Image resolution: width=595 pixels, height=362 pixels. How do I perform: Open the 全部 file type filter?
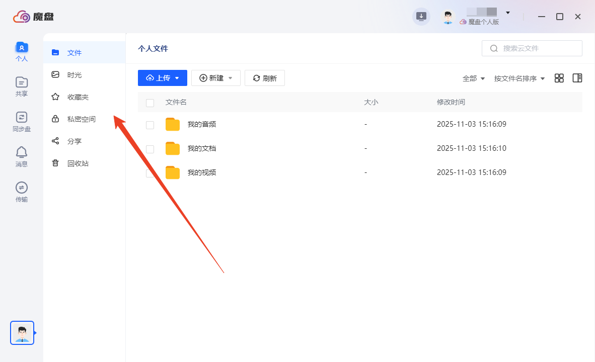(x=473, y=78)
